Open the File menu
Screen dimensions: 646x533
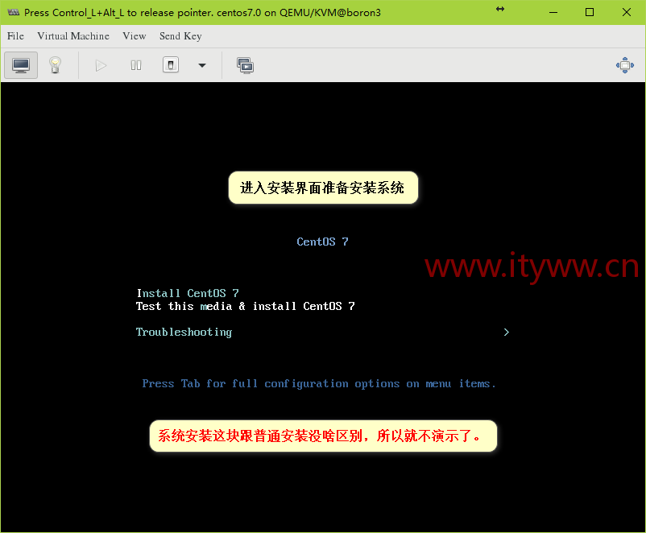15,36
